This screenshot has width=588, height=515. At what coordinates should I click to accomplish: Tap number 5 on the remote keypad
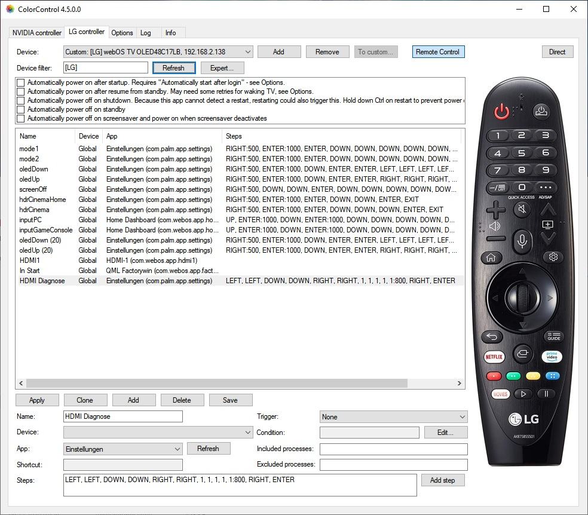click(521, 152)
